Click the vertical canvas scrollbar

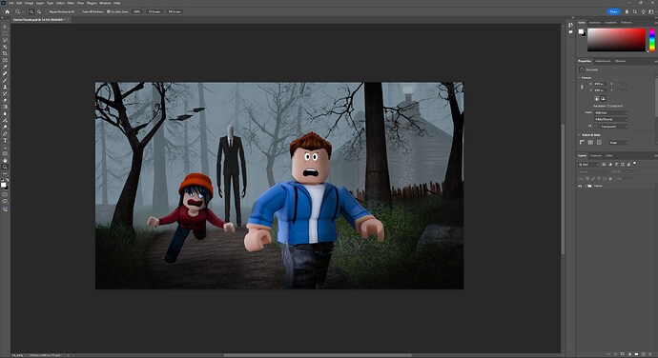563,189
